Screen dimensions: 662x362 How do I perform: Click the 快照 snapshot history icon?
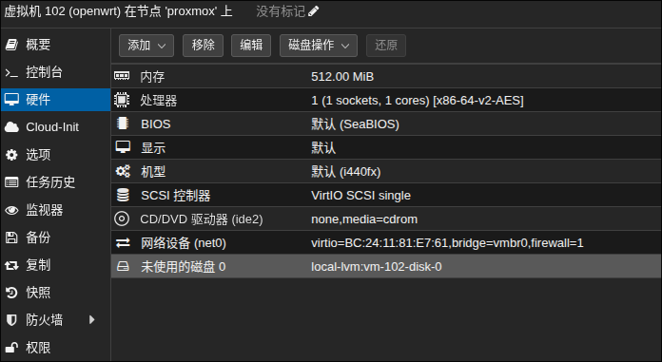pos(11,293)
